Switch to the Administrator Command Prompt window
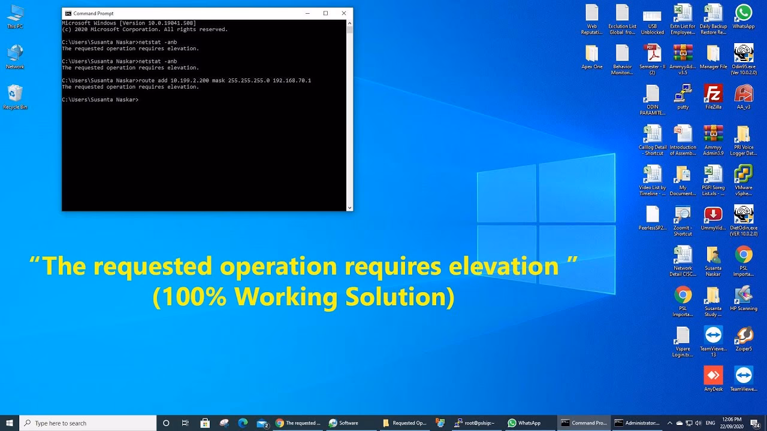767x431 pixels. pyautogui.click(x=638, y=423)
